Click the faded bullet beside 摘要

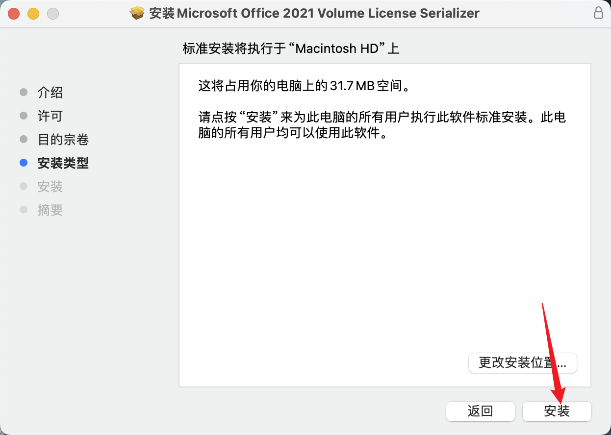24,210
